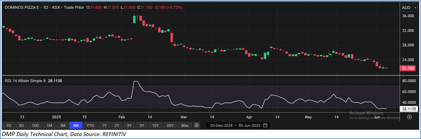Viewport: 421px width, 139px height.
Task: Open chart settings hexagon icon at bottom right
Action: tap(409, 117)
